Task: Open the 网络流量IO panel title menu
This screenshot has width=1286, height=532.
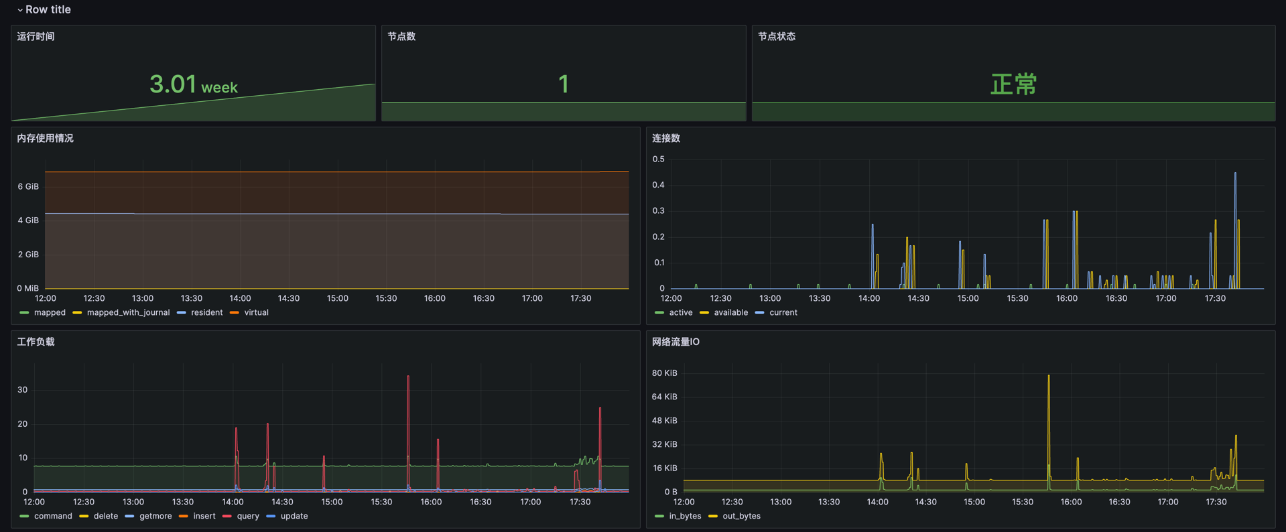Action: [x=676, y=342]
